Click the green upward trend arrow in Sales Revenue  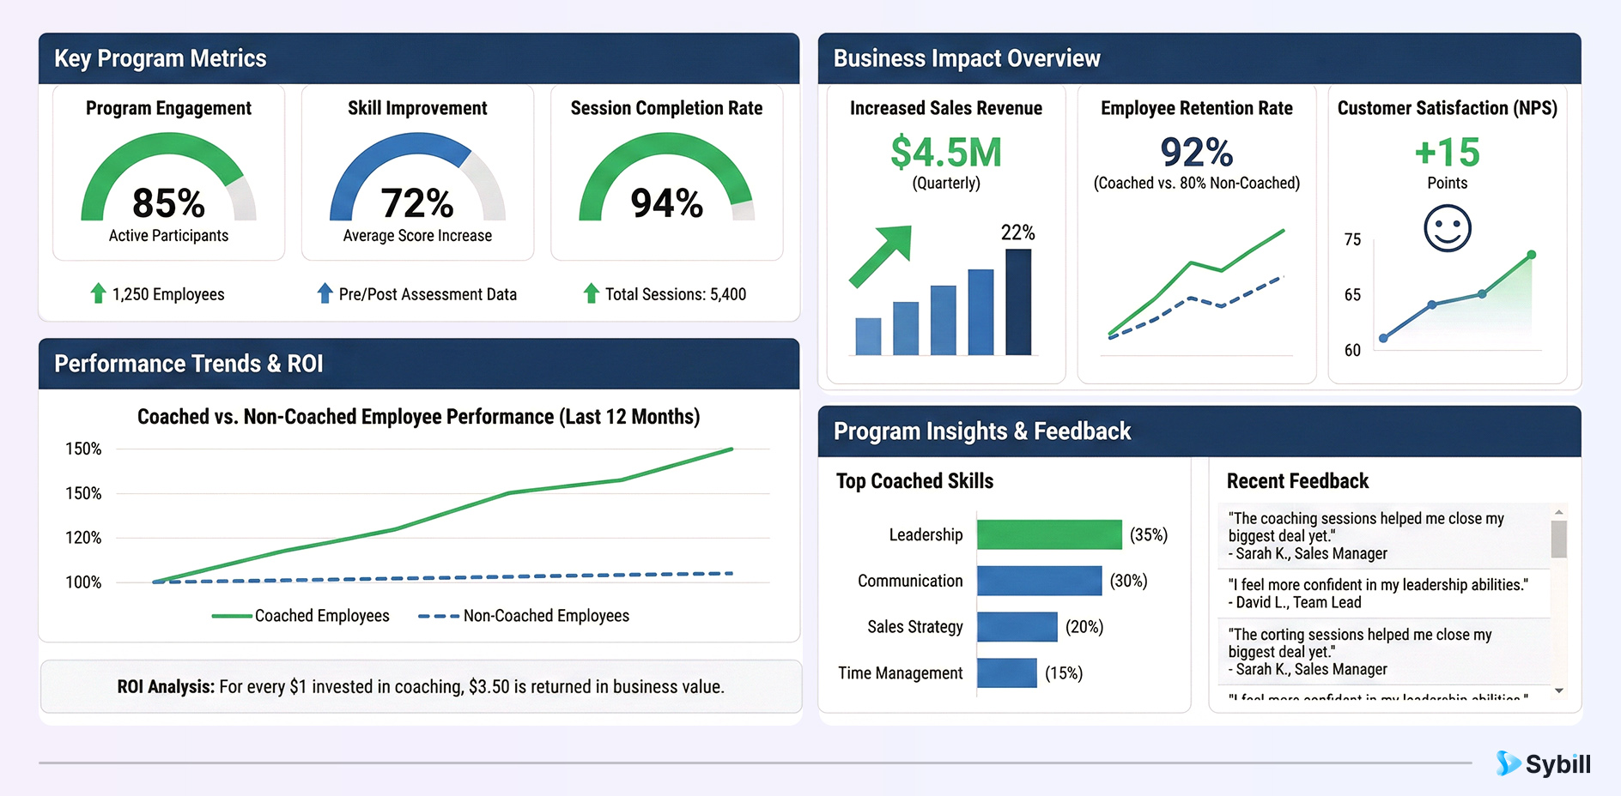[x=880, y=256]
